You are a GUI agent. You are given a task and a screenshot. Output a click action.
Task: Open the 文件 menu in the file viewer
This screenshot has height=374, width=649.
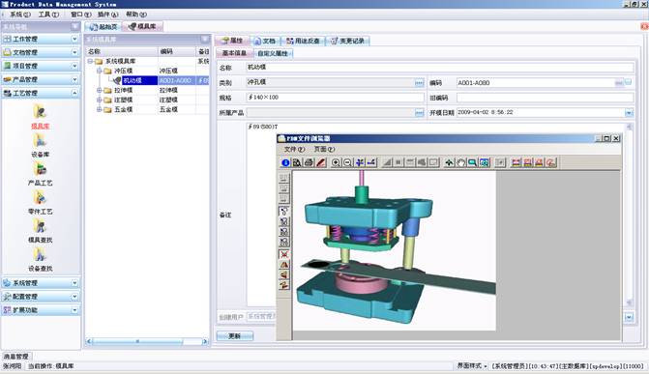pyautogui.click(x=294, y=149)
